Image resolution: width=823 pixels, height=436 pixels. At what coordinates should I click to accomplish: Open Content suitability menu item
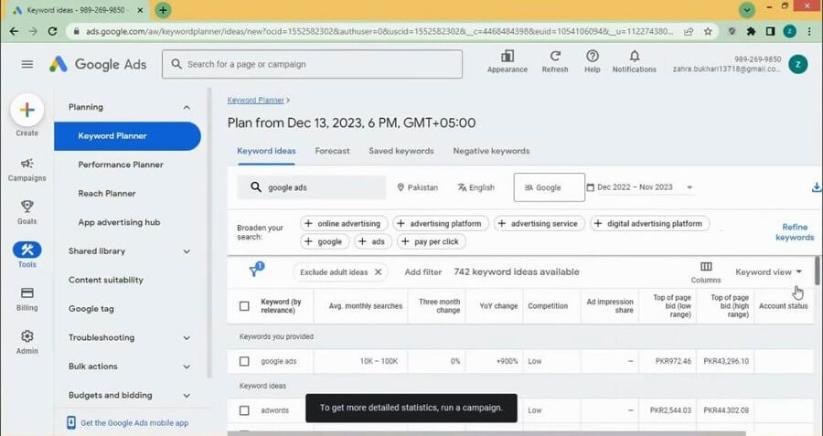105,281
